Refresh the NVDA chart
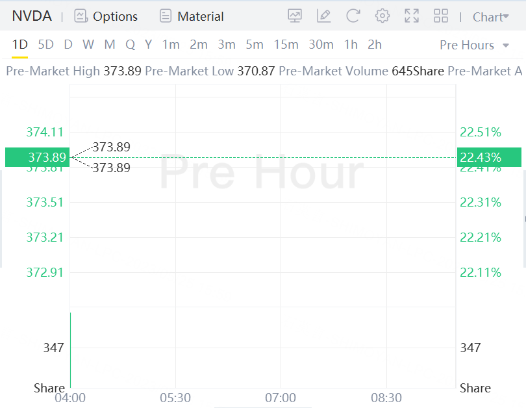Screen dimensions: 526x408 coord(353,16)
